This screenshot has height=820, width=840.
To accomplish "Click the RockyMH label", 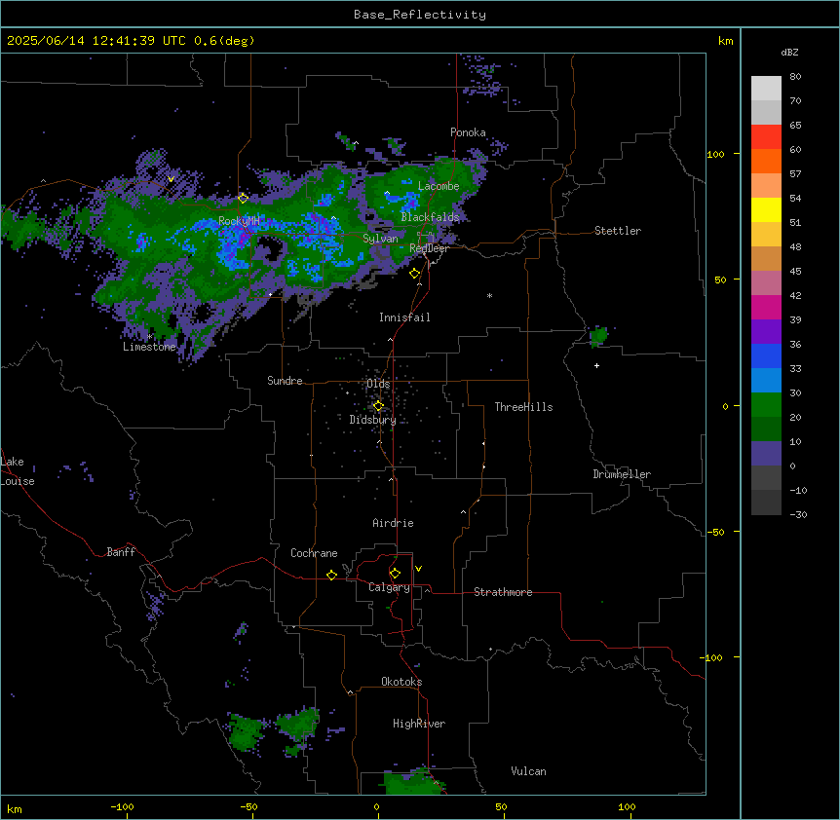I will [x=239, y=221].
